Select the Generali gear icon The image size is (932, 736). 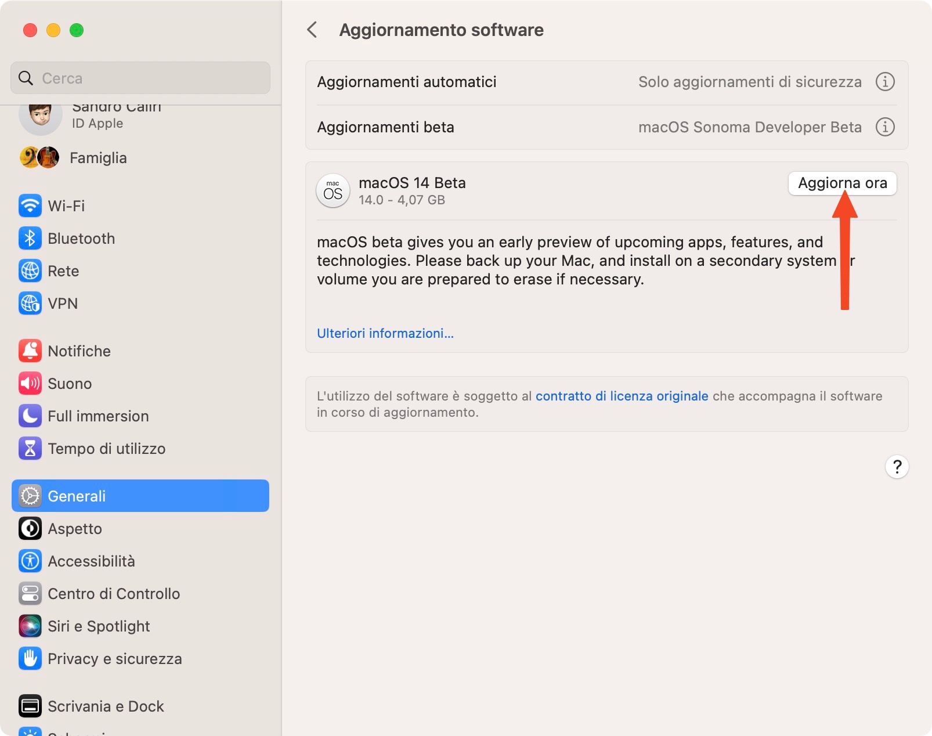pyautogui.click(x=30, y=496)
